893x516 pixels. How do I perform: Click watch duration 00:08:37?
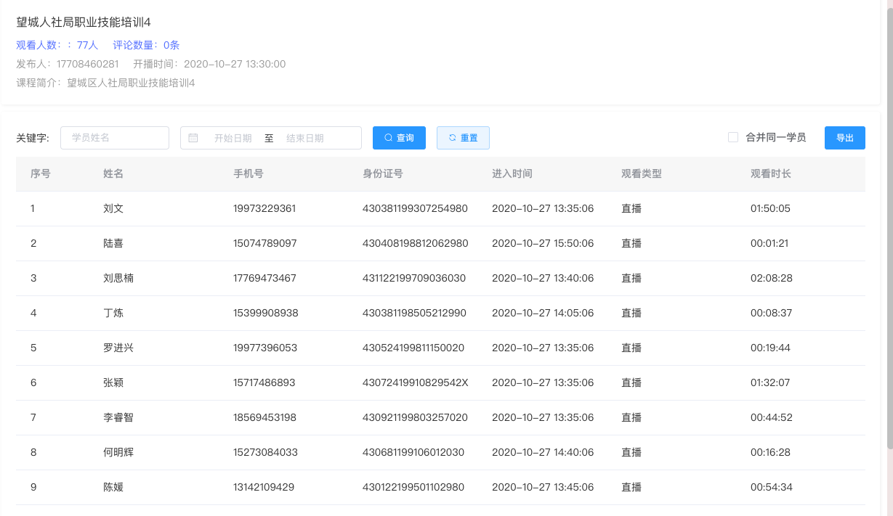771,314
